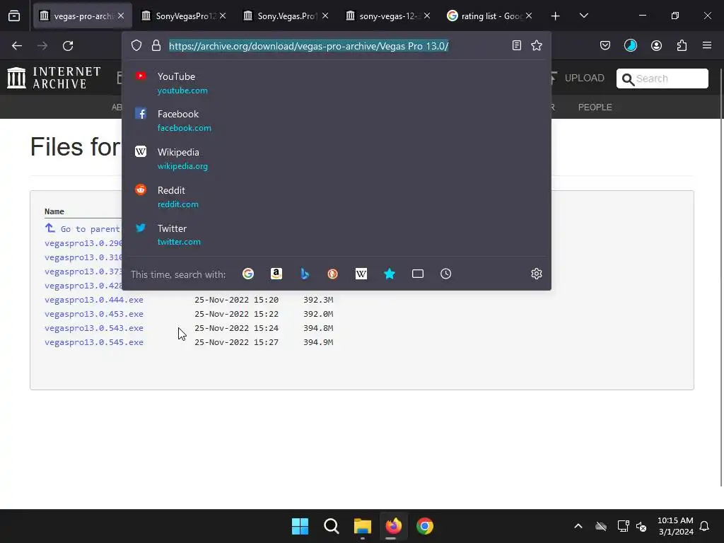Click the Internet Archive search box

[x=662, y=78]
